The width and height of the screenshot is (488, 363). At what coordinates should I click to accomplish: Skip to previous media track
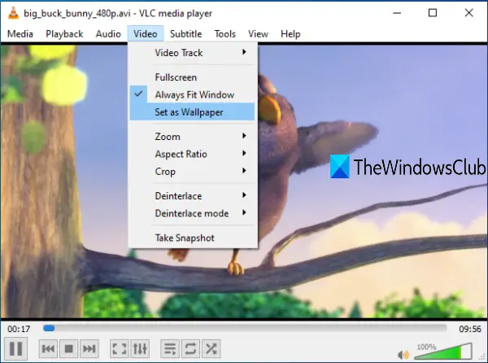tap(48, 348)
